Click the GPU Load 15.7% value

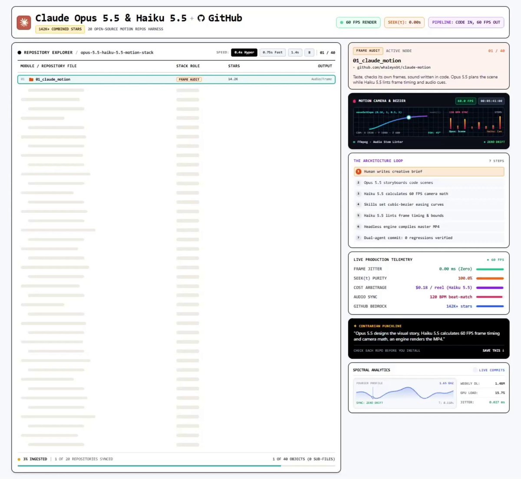pyautogui.click(x=500, y=393)
